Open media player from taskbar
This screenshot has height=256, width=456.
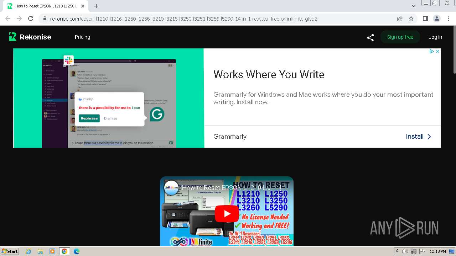[52, 251]
